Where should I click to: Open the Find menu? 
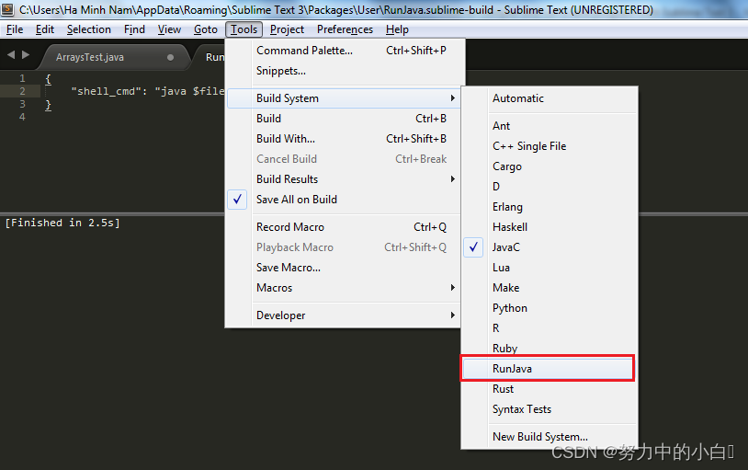[x=134, y=29]
